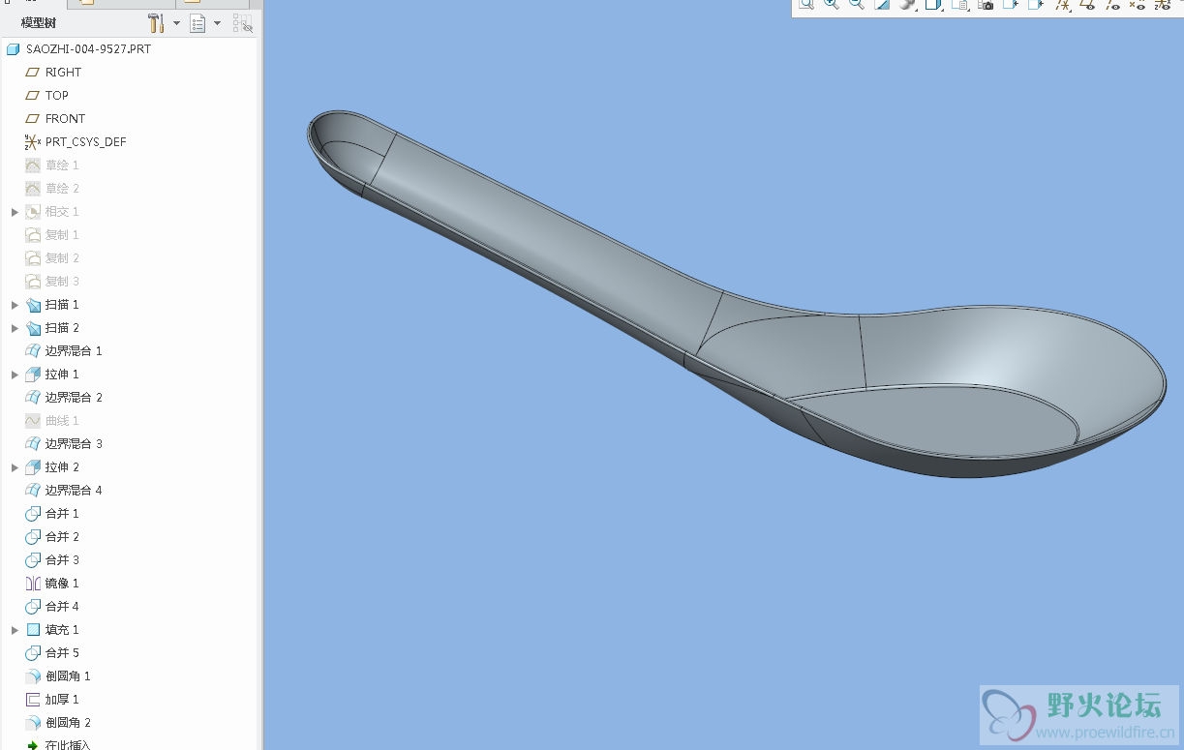Click the tree columns list icon
This screenshot has height=750, width=1184.
198,22
